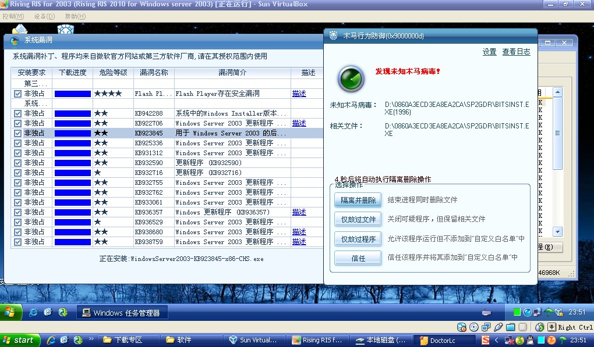Viewport: 594px width, 347px height.
Task: Launch Internet Explorer from guest quick launch
Action: (x=33, y=312)
